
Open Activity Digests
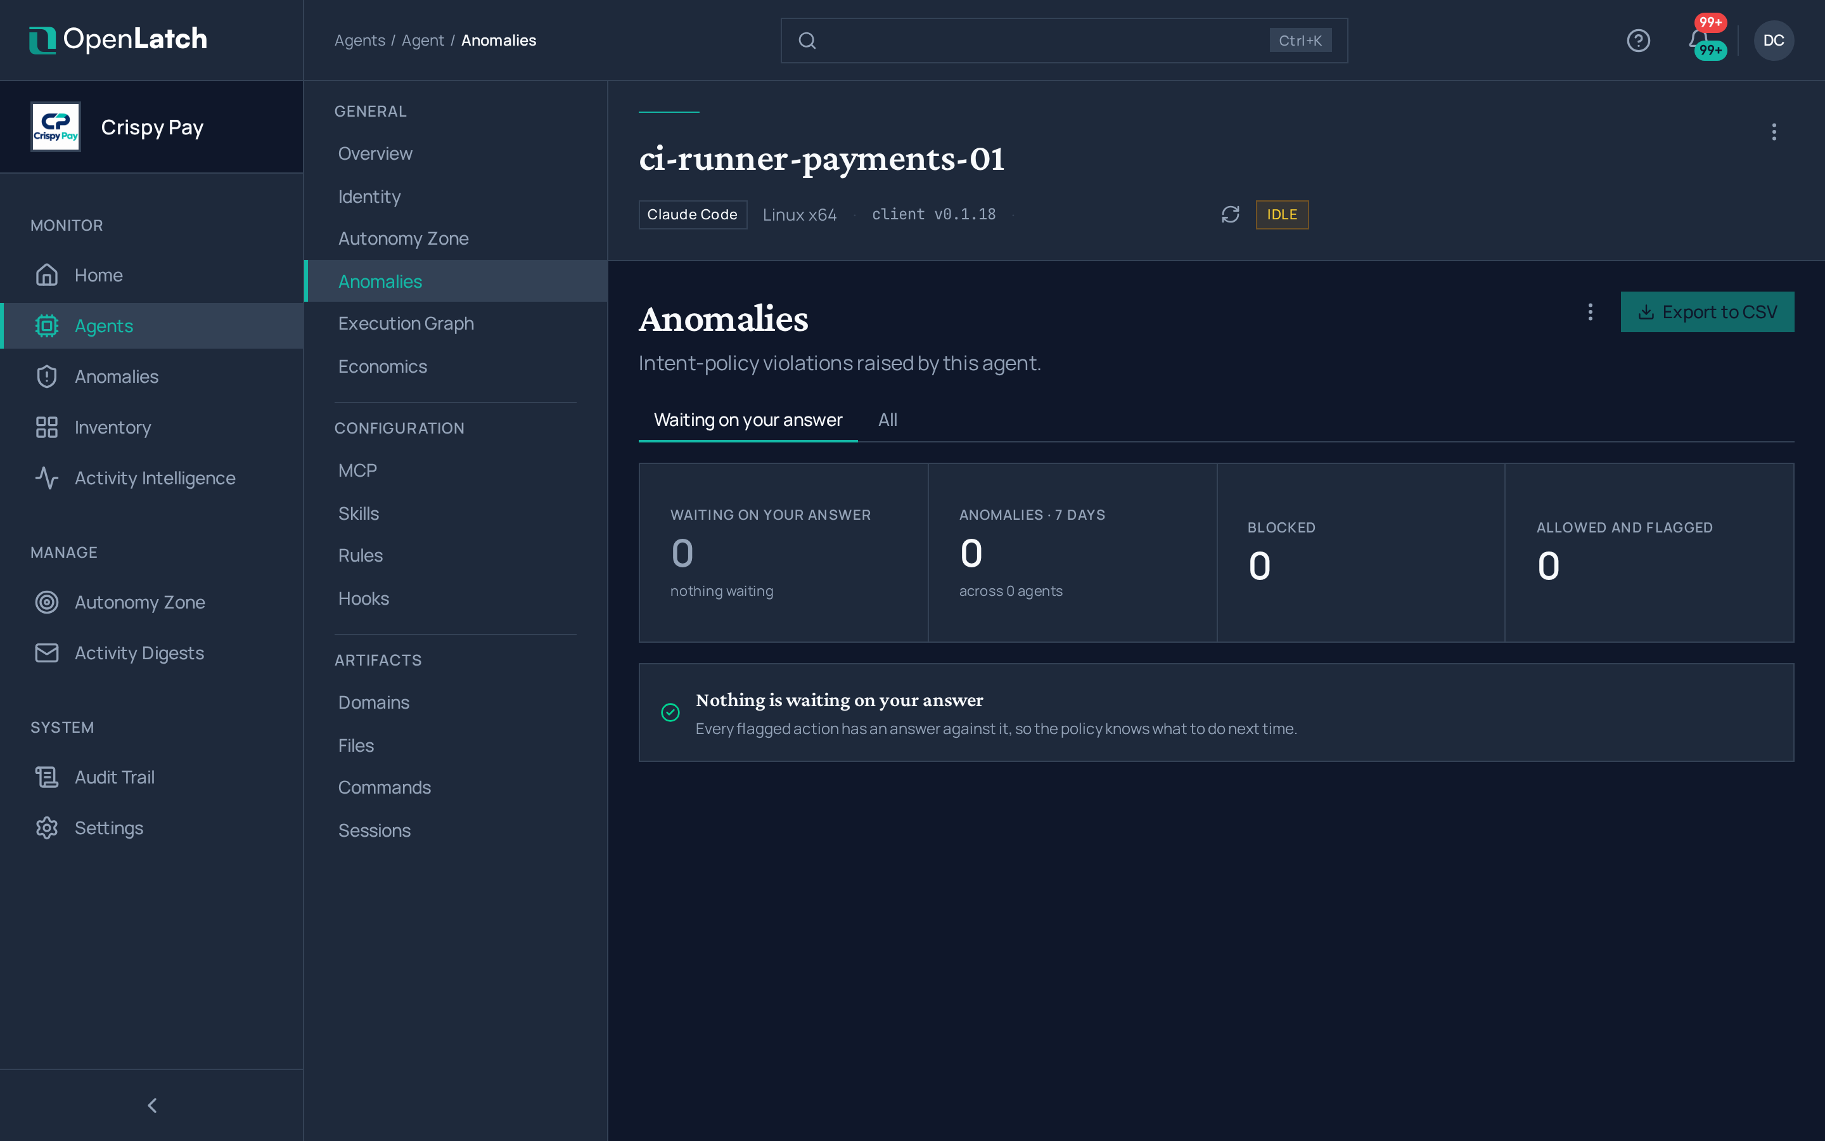click(151, 653)
